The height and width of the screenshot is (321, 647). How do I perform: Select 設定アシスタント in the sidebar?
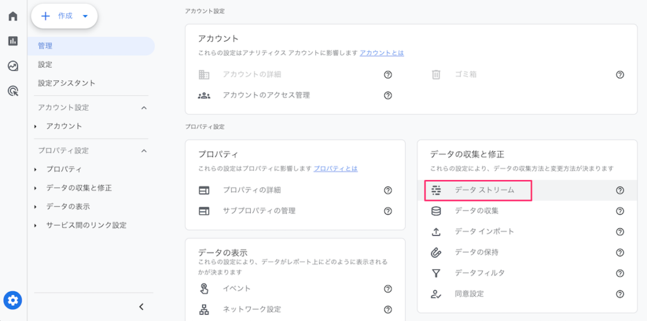pyautogui.click(x=66, y=83)
